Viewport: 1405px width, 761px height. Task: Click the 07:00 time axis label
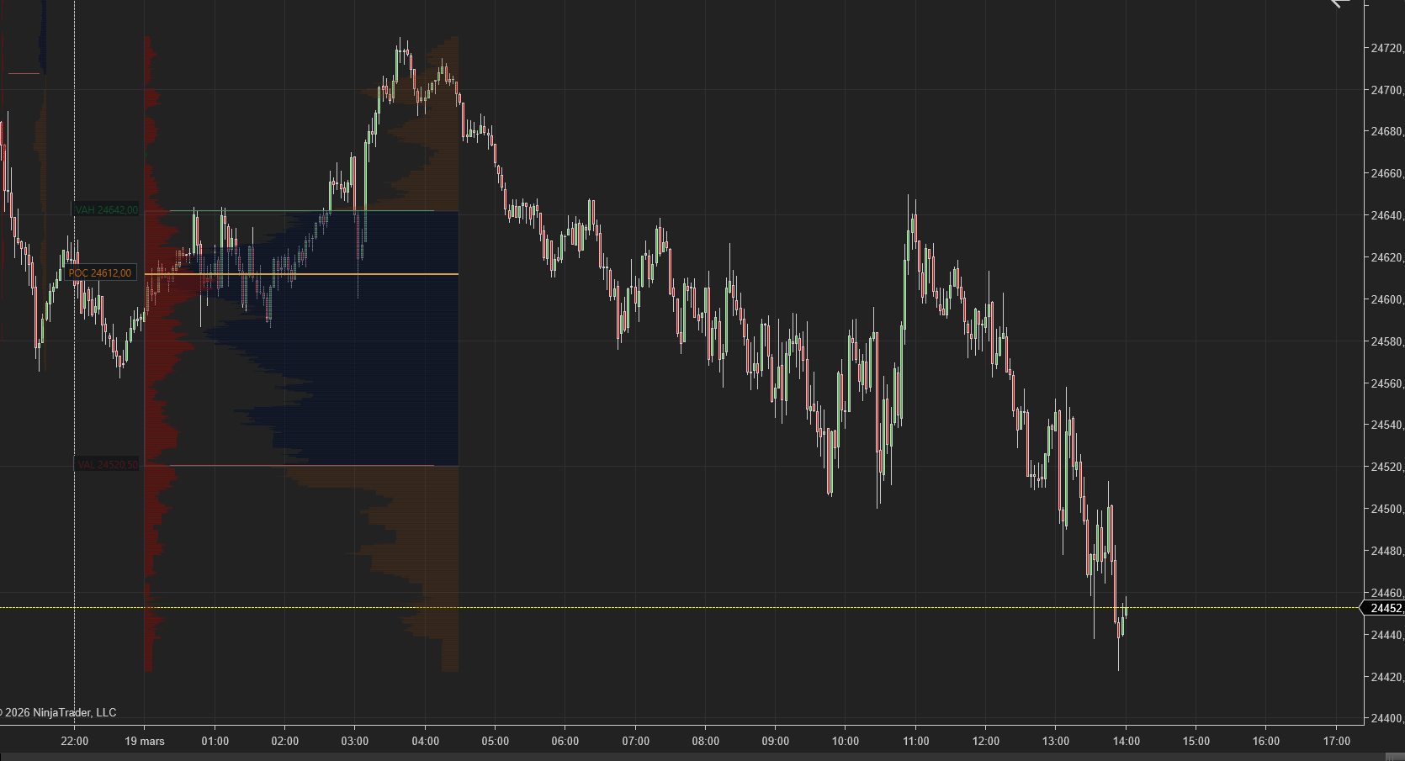(636, 741)
